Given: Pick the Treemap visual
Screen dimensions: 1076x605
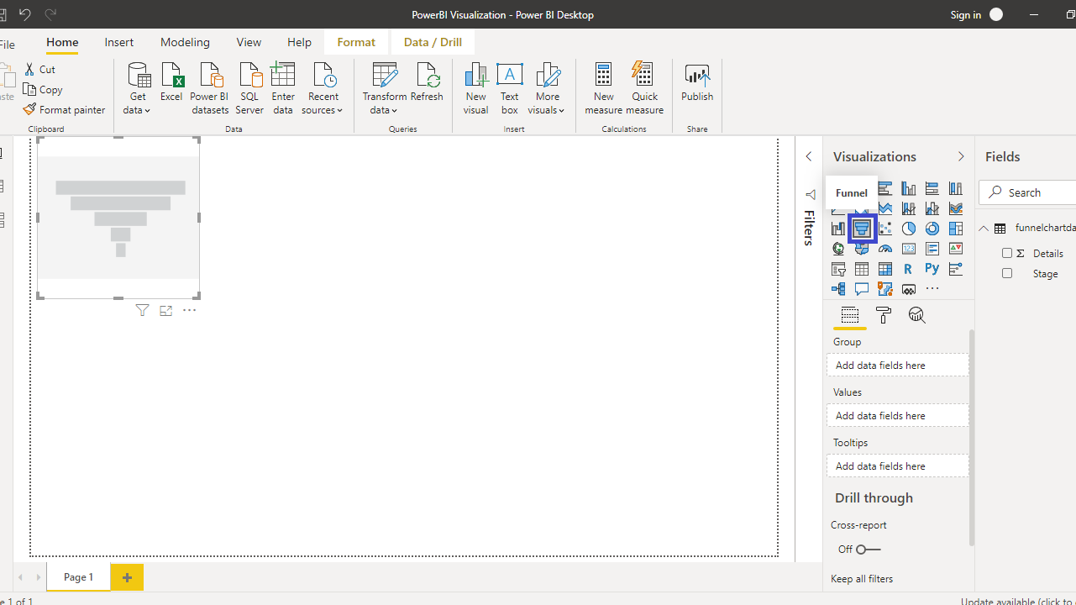Looking at the screenshot, I should [x=956, y=229].
